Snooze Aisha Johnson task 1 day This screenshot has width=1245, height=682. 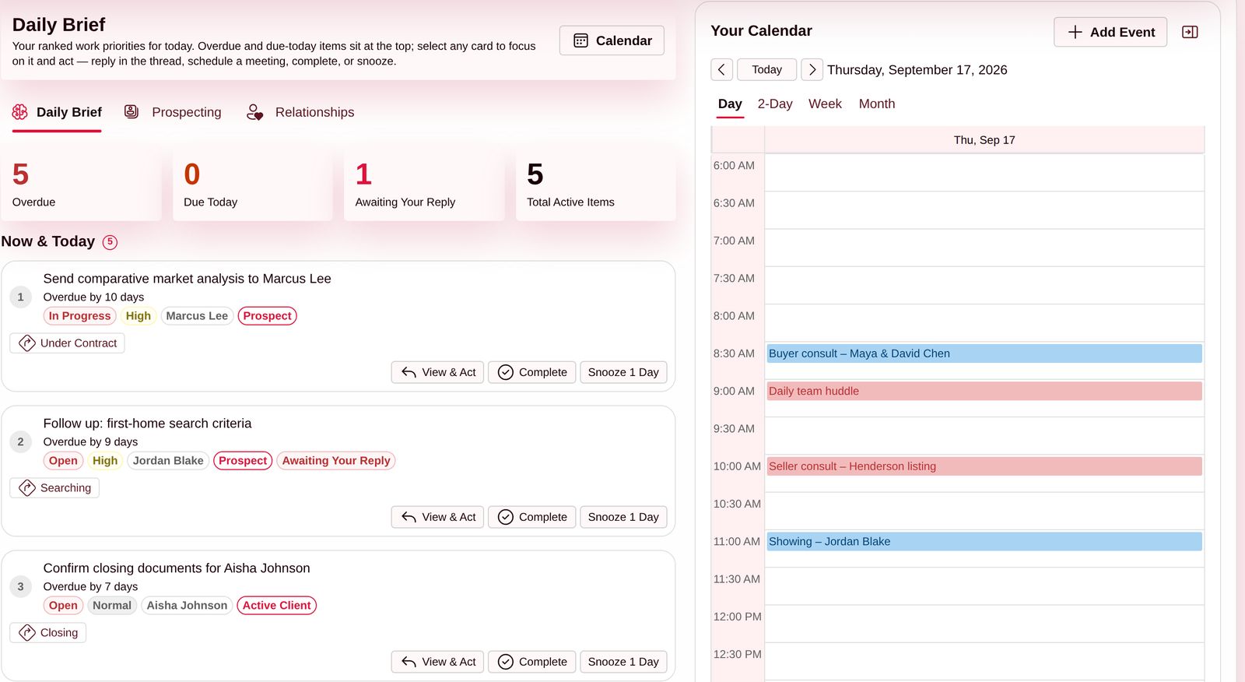pyautogui.click(x=623, y=662)
